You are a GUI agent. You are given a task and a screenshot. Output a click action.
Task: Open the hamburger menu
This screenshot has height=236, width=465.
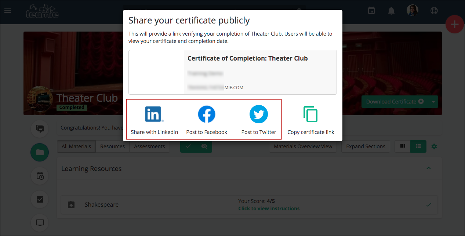tap(8, 11)
